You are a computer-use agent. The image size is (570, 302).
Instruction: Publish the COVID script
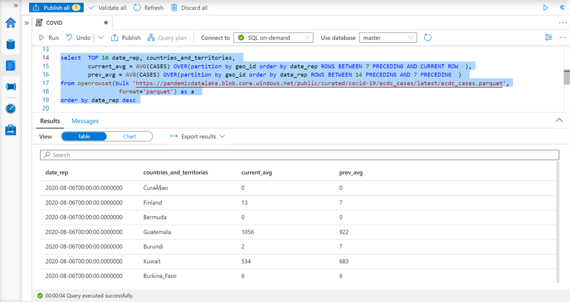pos(126,38)
